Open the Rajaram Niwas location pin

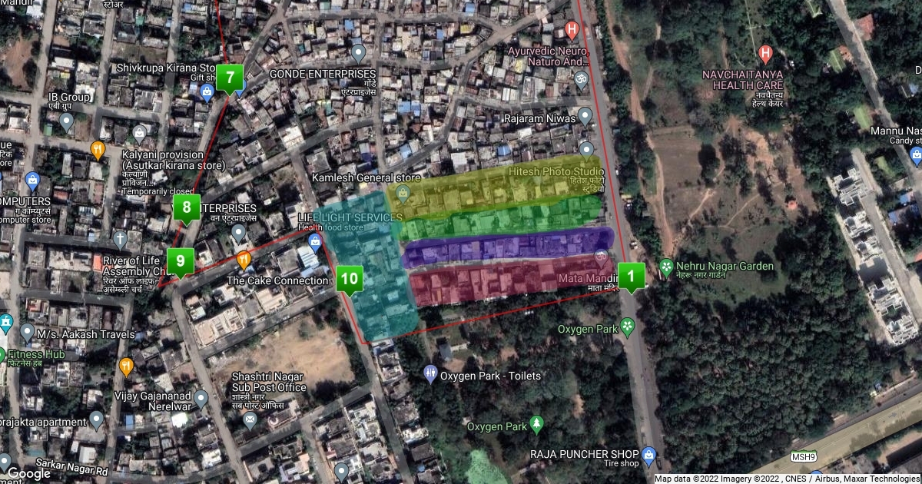tap(585, 116)
